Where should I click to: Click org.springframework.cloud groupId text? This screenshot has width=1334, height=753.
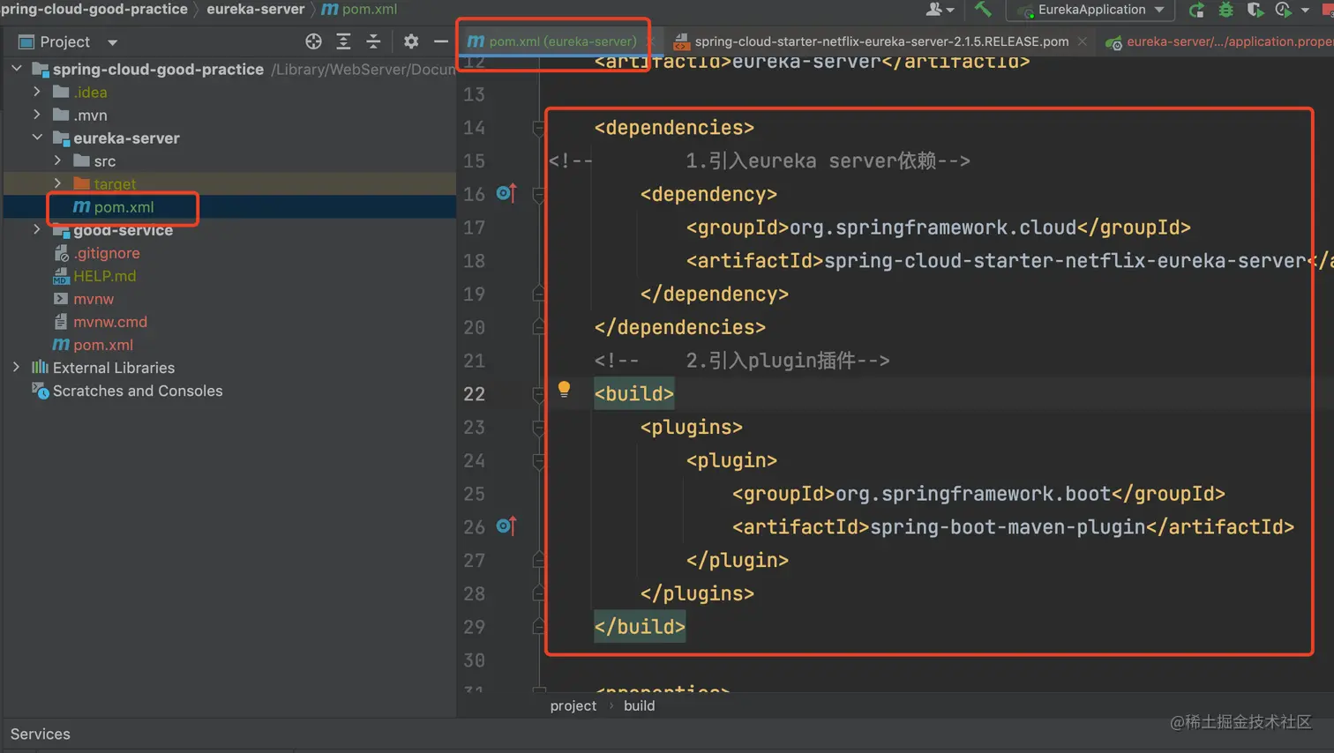933,227
